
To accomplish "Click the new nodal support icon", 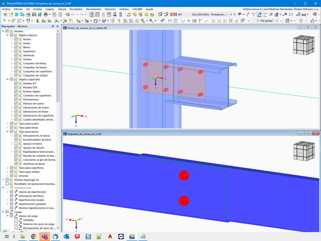I will coord(38,21).
